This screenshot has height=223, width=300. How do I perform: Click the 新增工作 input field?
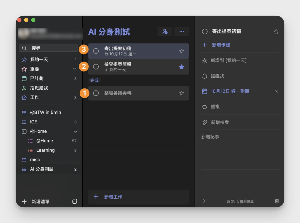[139, 197]
